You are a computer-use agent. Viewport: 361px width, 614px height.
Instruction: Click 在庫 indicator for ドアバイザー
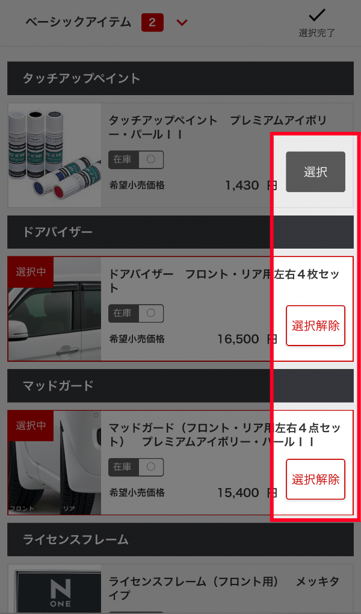coord(136,313)
